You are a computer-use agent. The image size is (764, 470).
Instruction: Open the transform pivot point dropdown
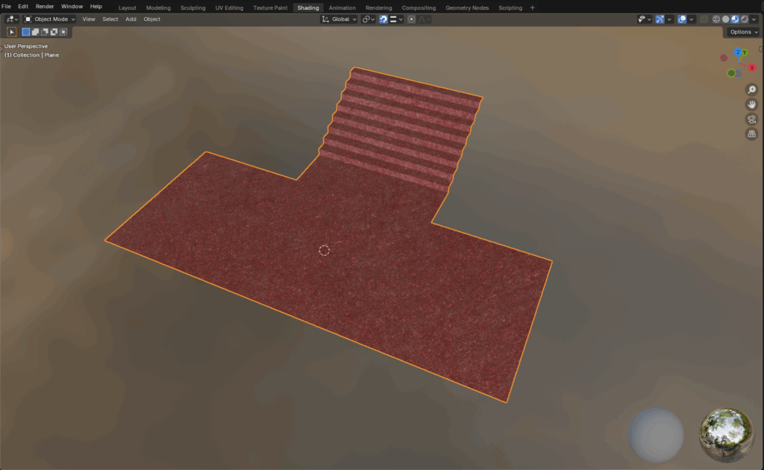(x=369, y=19)
